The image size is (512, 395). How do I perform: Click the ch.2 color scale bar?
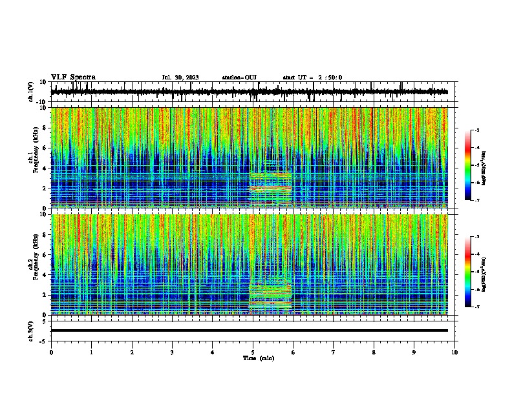coord(468,272)
